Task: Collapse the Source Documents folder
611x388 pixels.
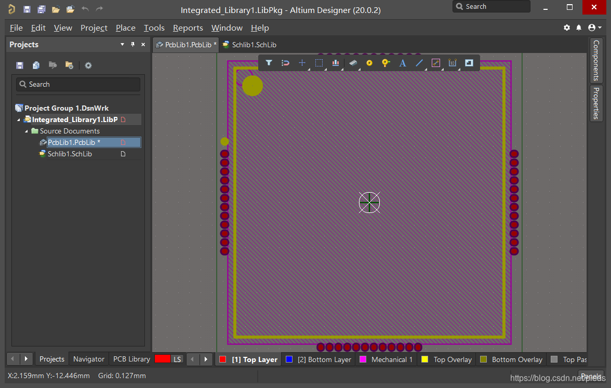Action: coord(26,131)
